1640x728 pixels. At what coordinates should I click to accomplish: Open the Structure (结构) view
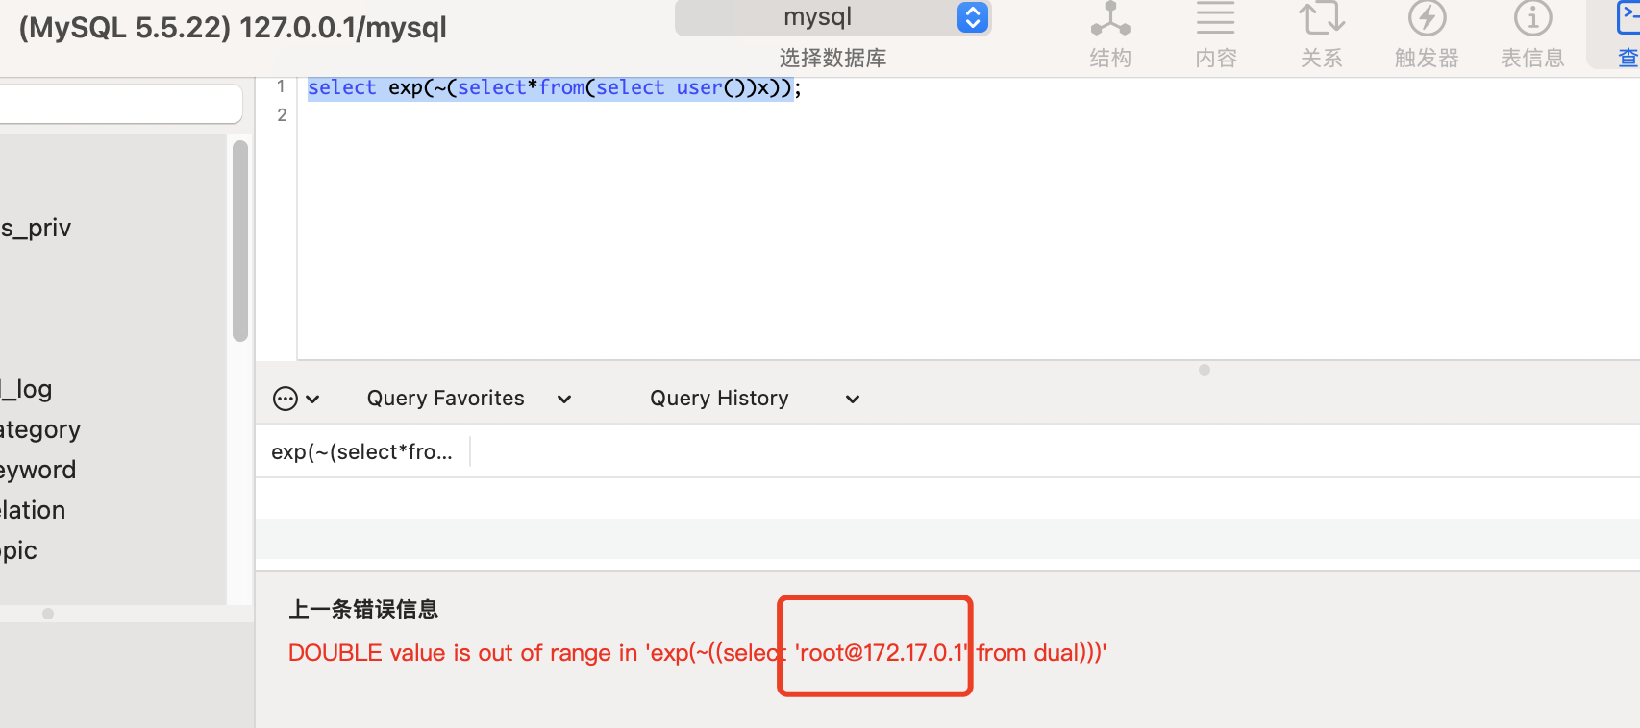[1110, 36]
